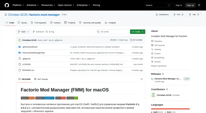
Task: Open the Projects tab
Action: 70,23
